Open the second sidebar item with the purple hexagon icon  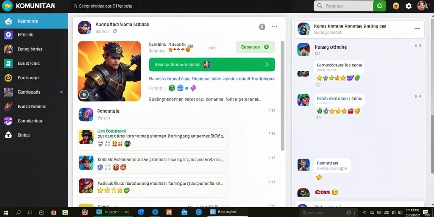point(34,35)
